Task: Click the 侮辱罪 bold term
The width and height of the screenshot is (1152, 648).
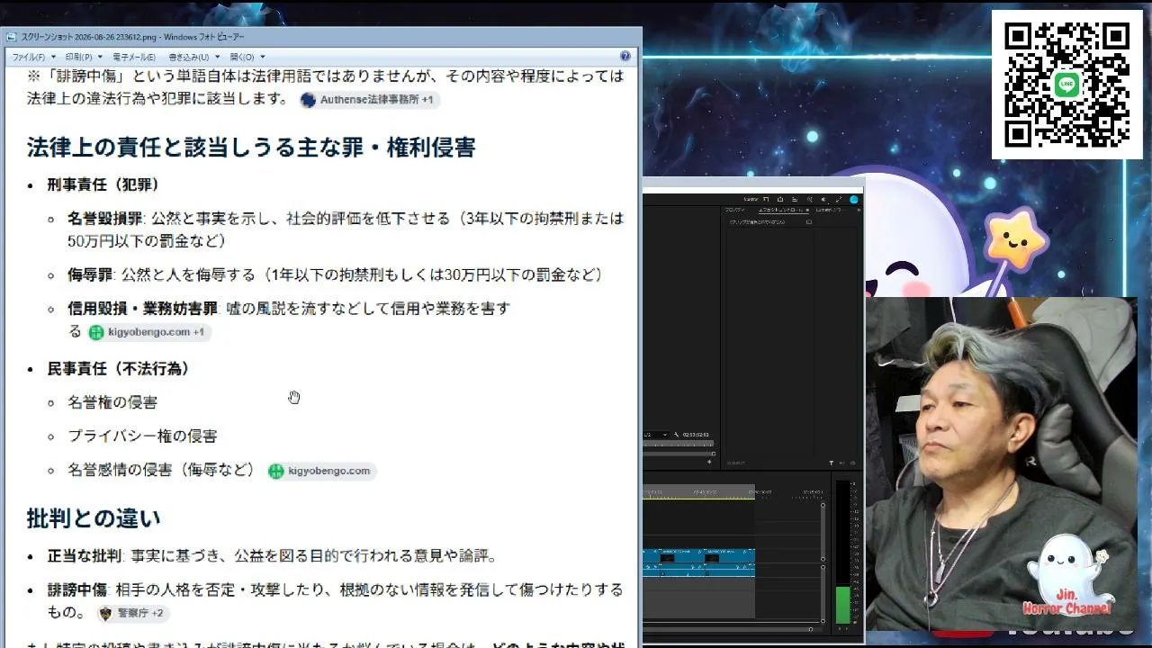Action: pos(90,275)
